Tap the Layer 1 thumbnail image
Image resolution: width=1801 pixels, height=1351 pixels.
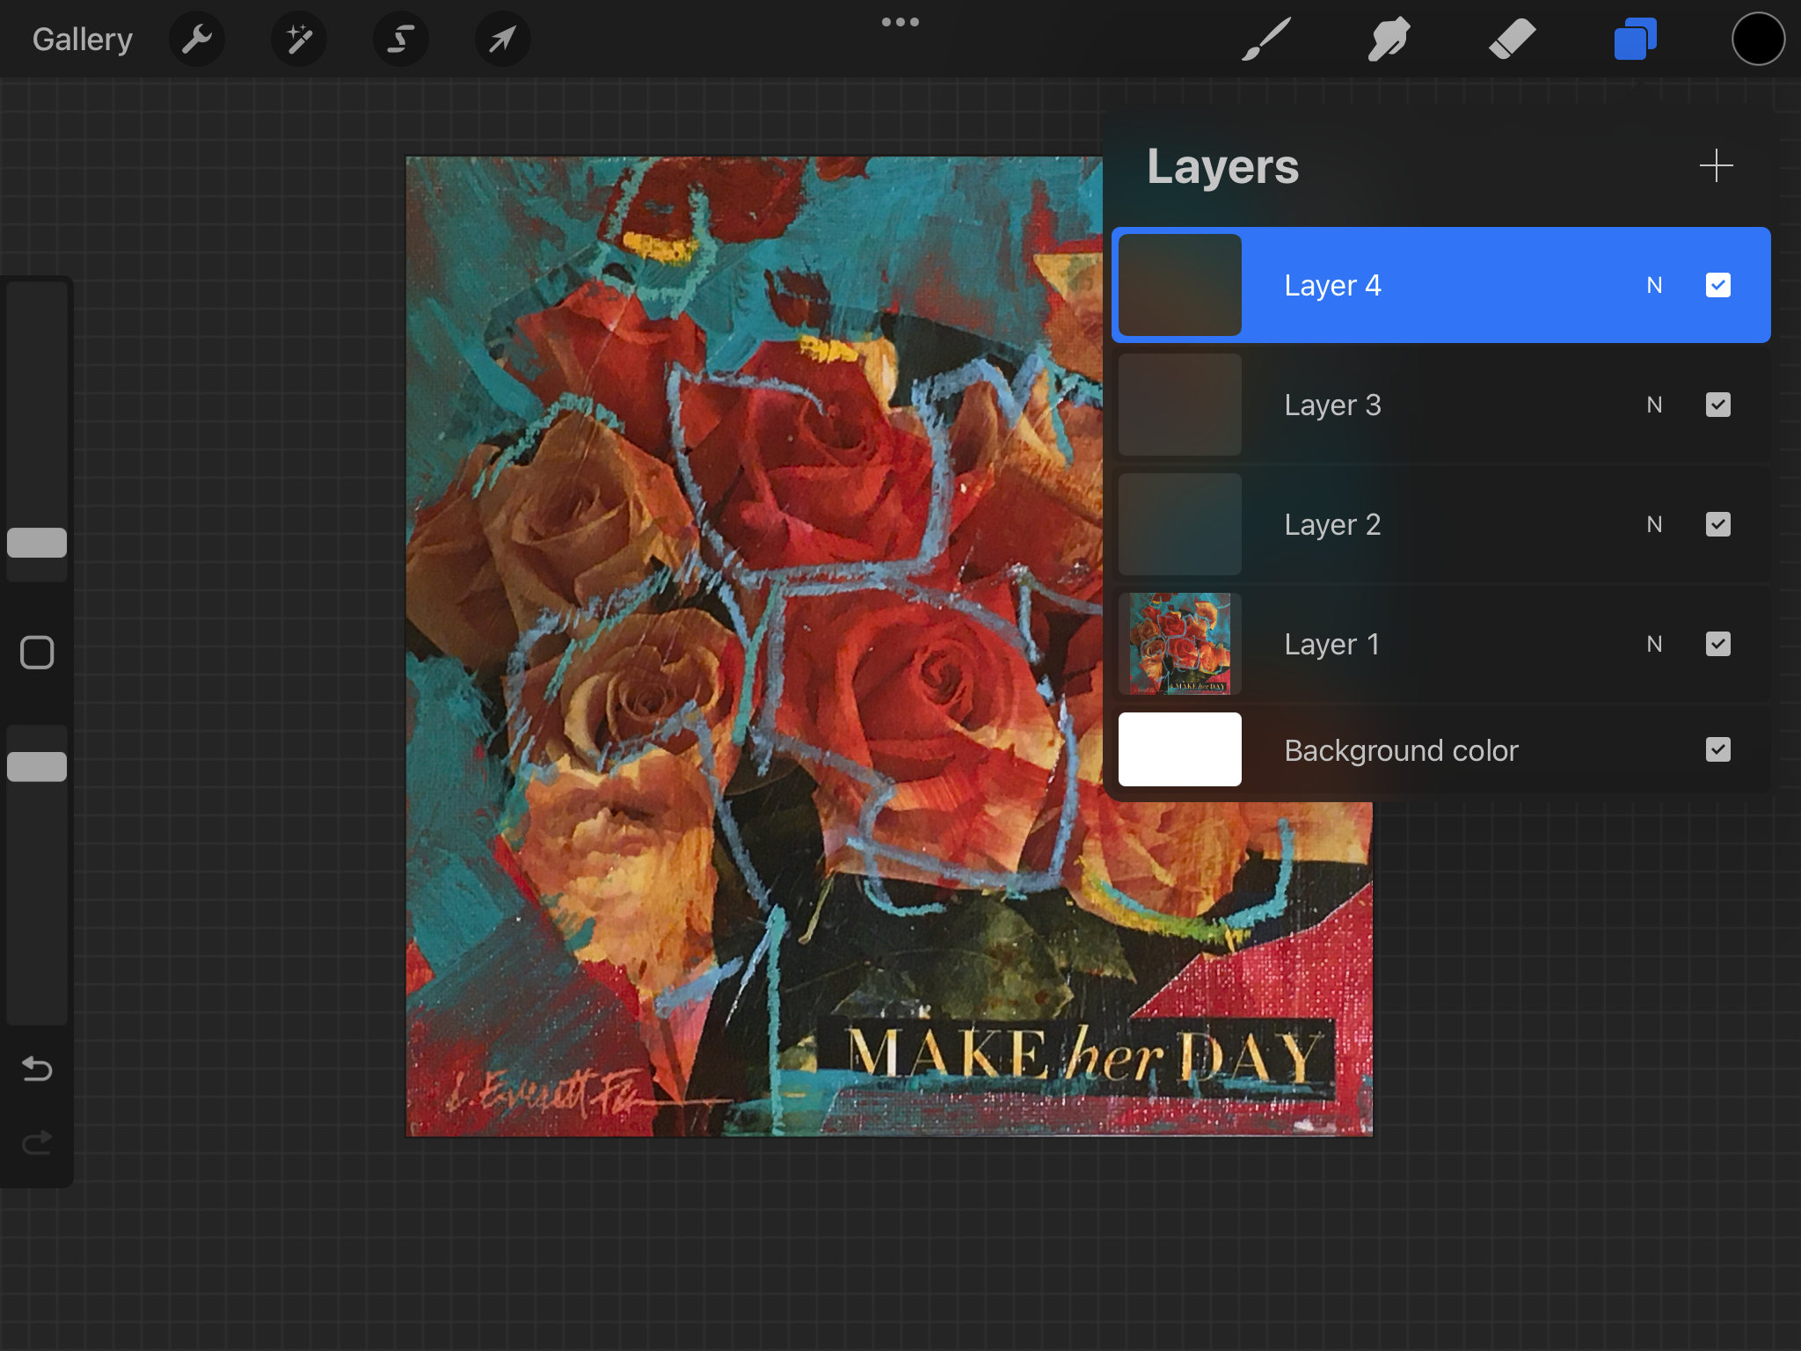tap(1178, 644)
